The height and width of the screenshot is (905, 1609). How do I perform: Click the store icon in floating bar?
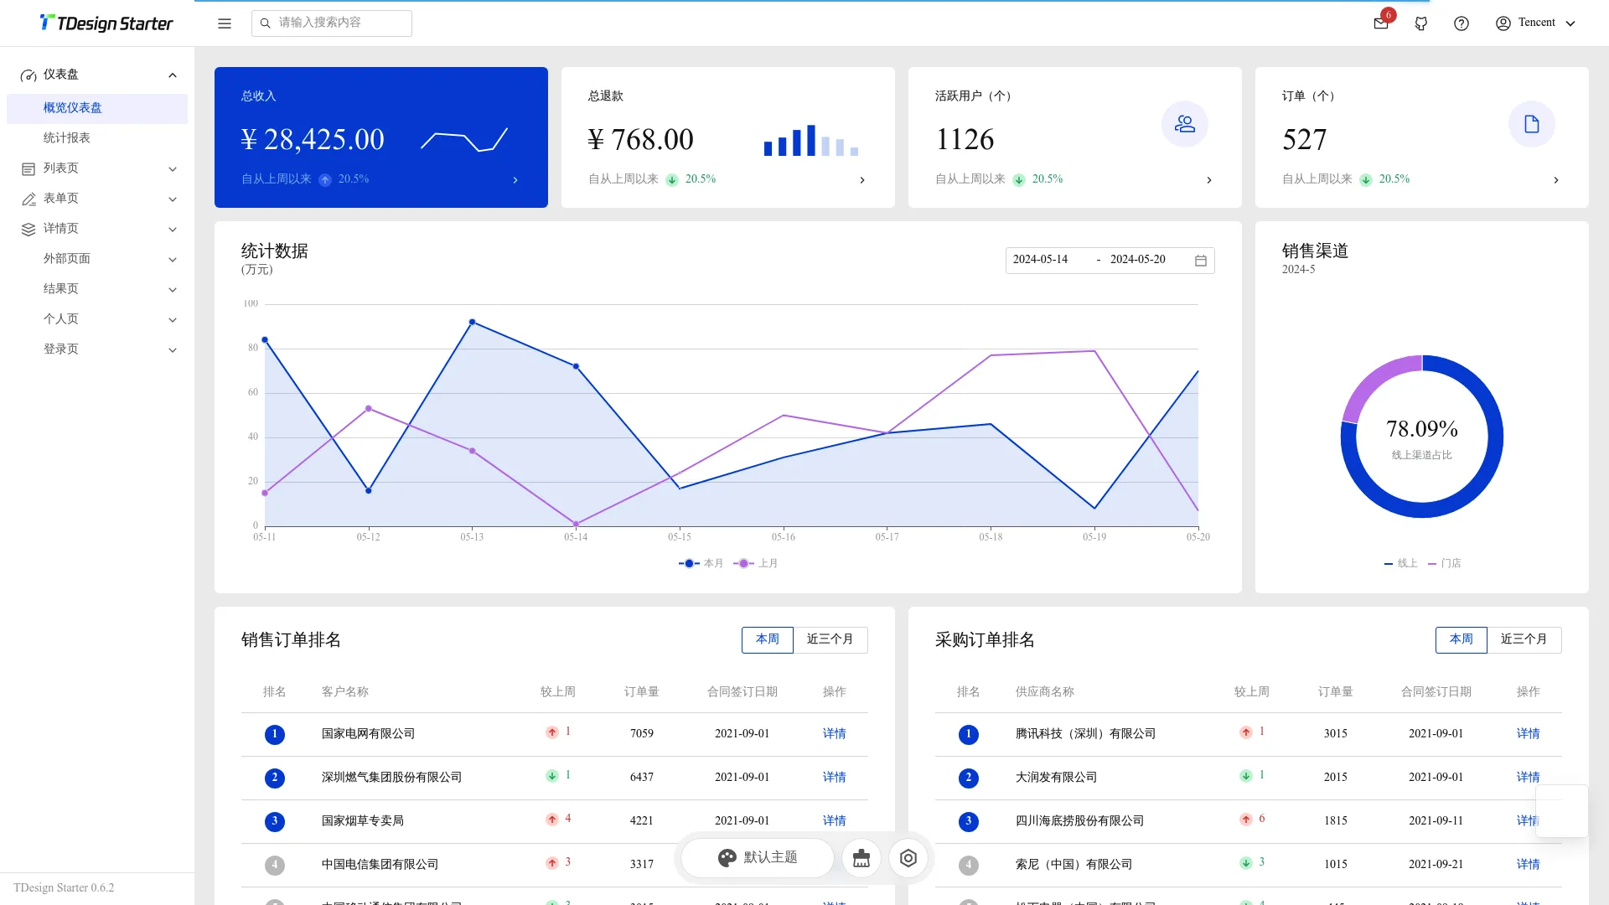coord(861,858)
